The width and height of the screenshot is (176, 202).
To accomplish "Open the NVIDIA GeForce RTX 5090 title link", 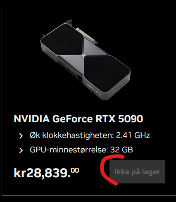I will coord(78,119).
